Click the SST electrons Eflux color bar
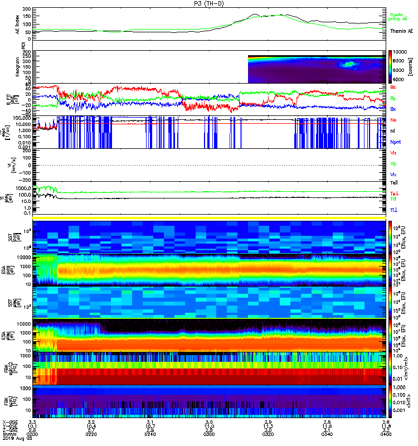 [x=391, y=303]
